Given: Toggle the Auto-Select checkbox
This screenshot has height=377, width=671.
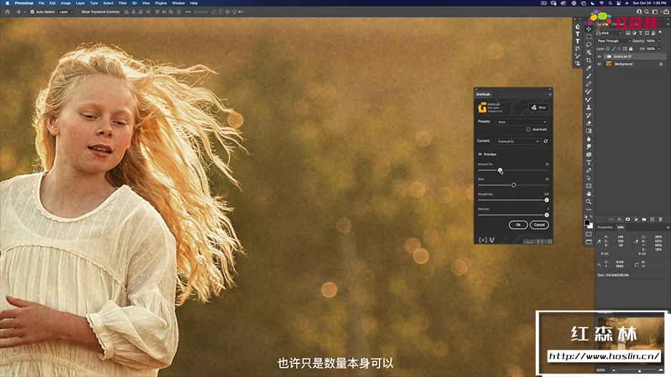Looking at the screenshot, I should [32, 12].
